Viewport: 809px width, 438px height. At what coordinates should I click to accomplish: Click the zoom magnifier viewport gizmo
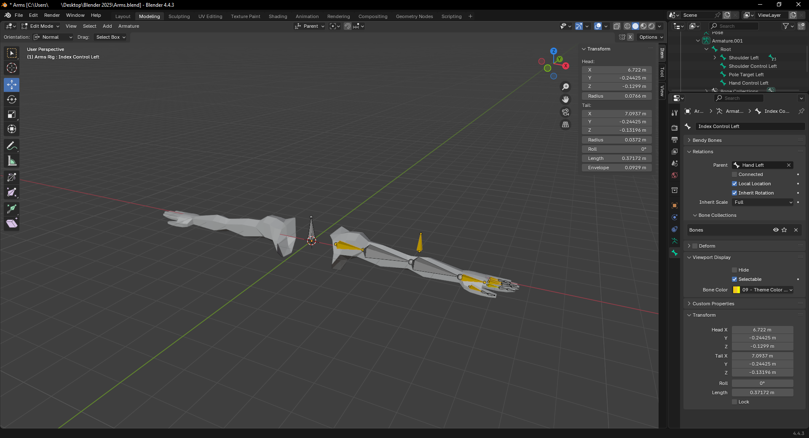click(x=565, y=87)
